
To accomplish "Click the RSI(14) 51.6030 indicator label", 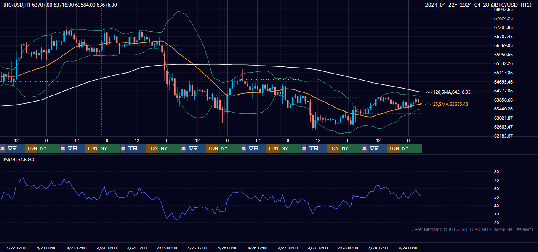I will click(19, 160).
